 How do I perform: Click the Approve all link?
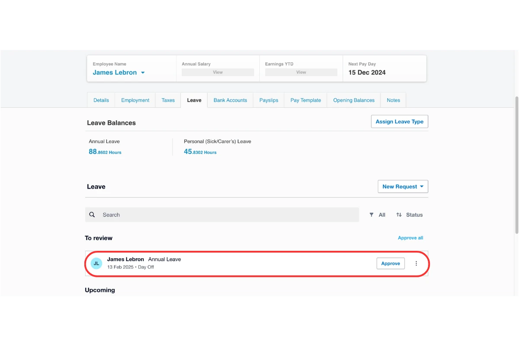410,238
